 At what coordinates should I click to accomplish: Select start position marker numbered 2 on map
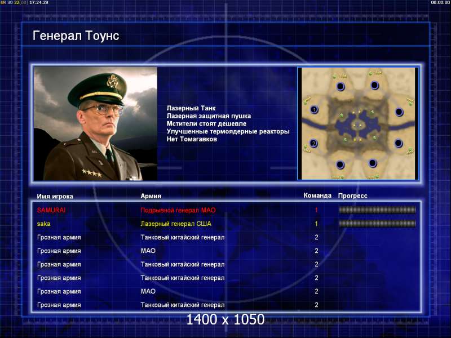pos(313,143)
